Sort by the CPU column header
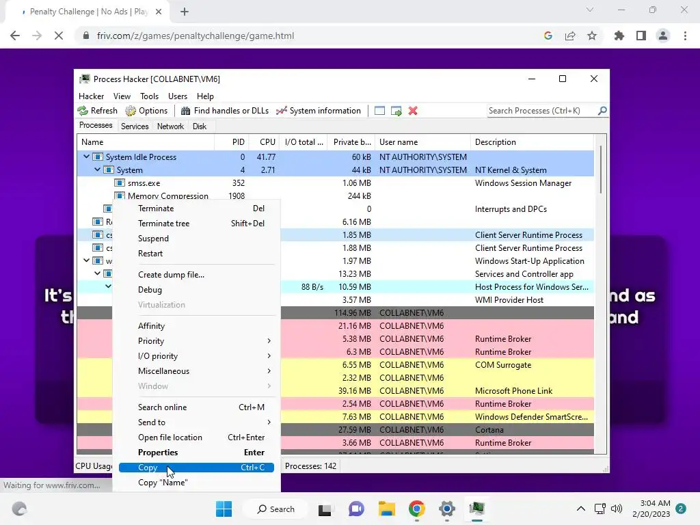Screen dimensions: 700x525 click(265, 142)
